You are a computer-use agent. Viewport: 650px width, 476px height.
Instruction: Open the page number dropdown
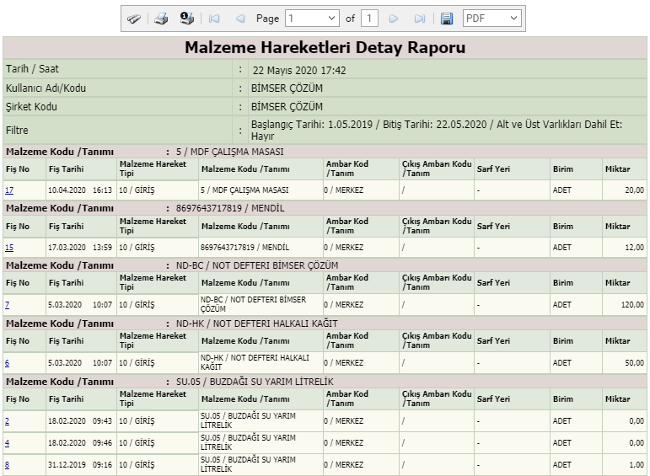tap(311, 18)
